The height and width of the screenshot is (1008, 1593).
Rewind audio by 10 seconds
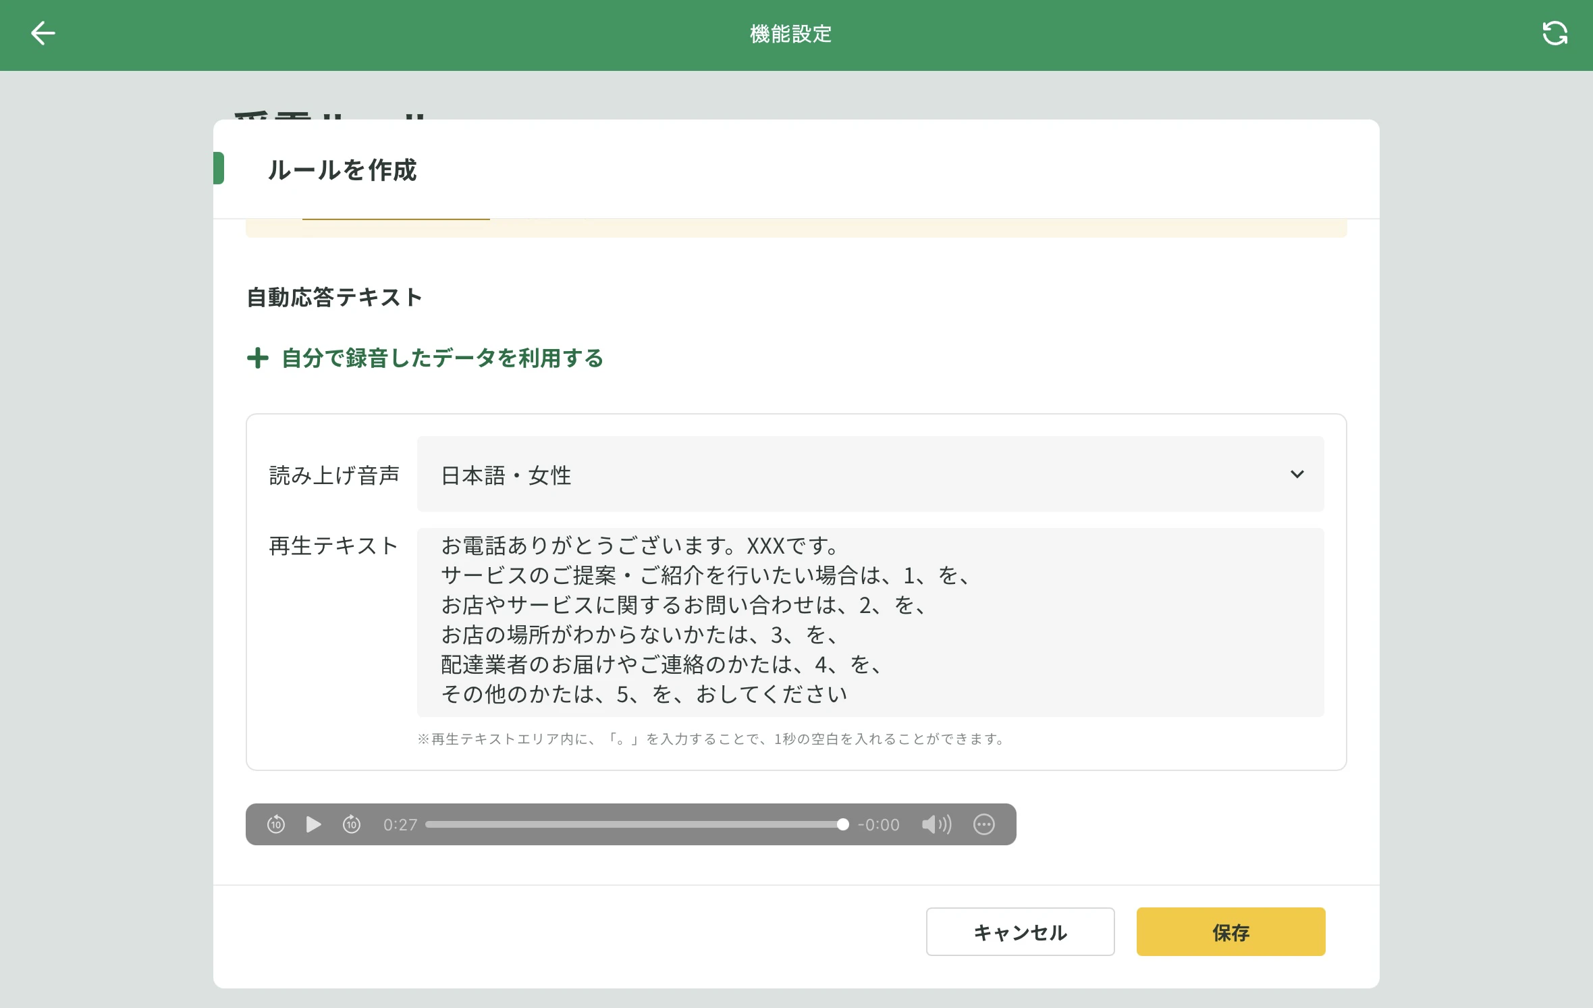click(276, 824)
